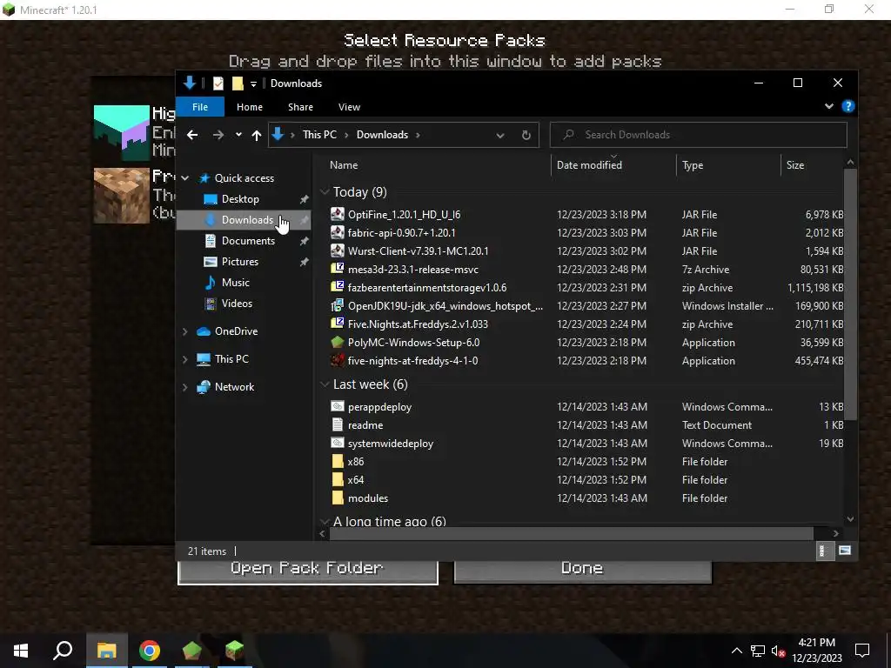891x668 pixels.
Task: Click the OpenJDK19U installer file icon
Action: pos(338,305)
